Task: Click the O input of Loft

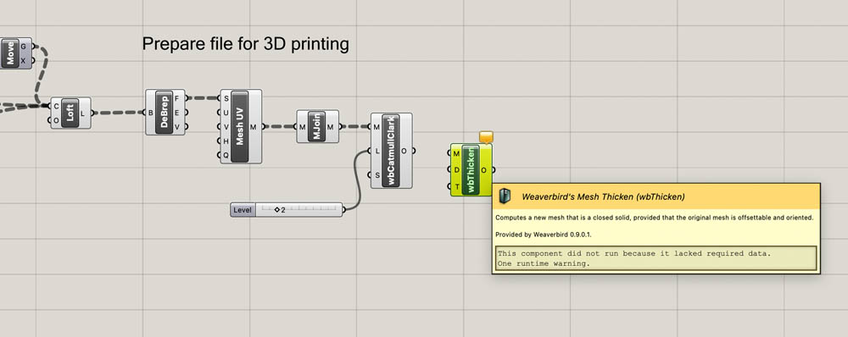Action: coord(56,120)
